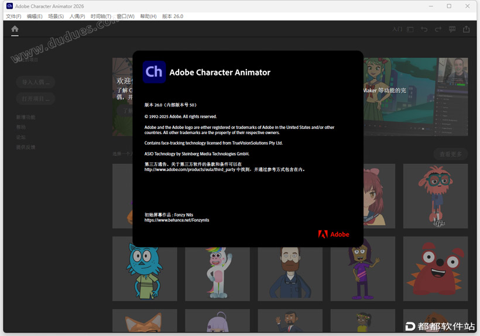Screen dimensions: 480x336
Task: Select the orange fox puppet thumbnail
Action: pyautogui.click(x=145, y=320)
